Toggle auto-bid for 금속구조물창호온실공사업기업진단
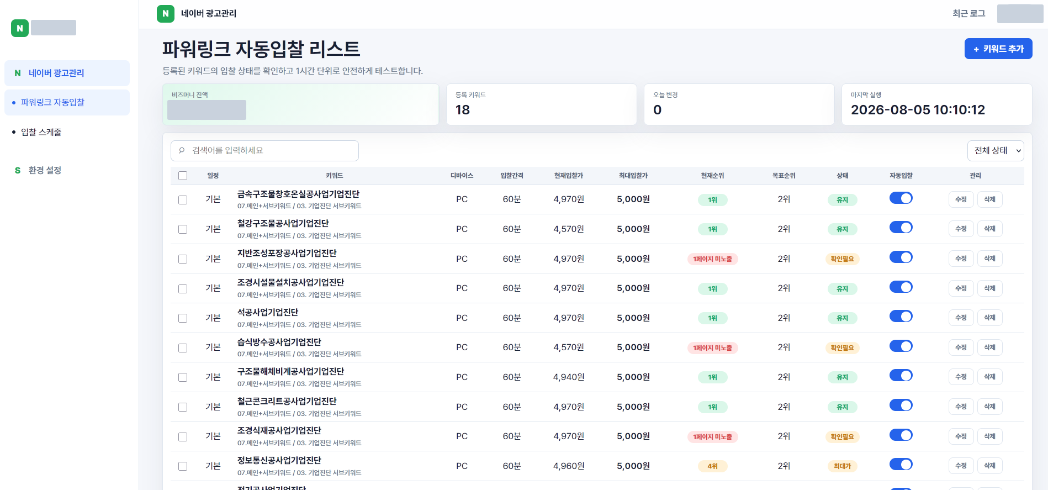The height and width of the screenshot is (490, 1048). point(901,198)
